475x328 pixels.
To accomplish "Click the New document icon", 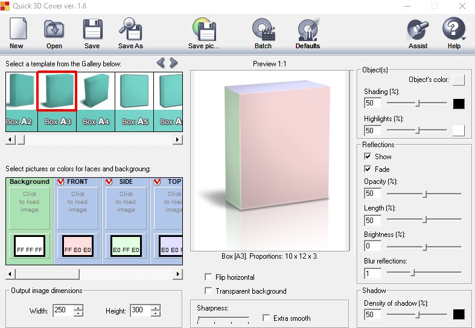I will [17, 30].
